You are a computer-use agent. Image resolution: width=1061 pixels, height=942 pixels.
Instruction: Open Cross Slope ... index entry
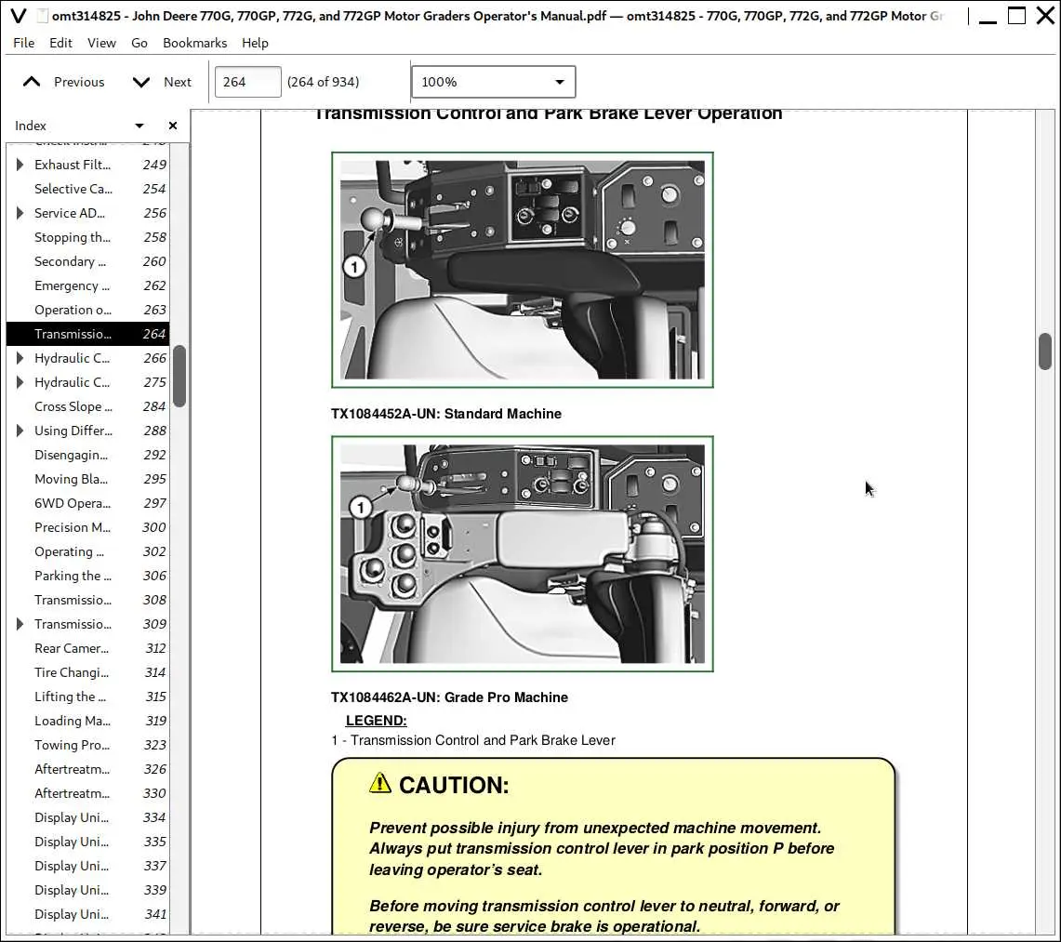pyautogui.click(x=88, y=406)
